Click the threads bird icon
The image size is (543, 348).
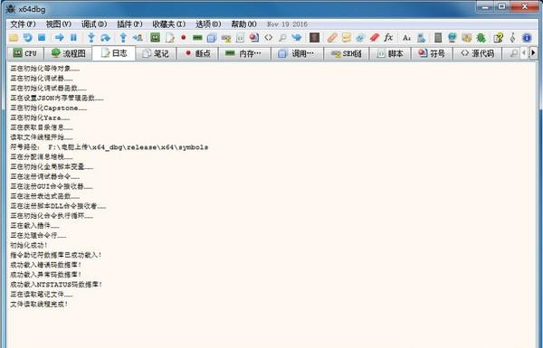pyautogui.click(x=297, y=37)
